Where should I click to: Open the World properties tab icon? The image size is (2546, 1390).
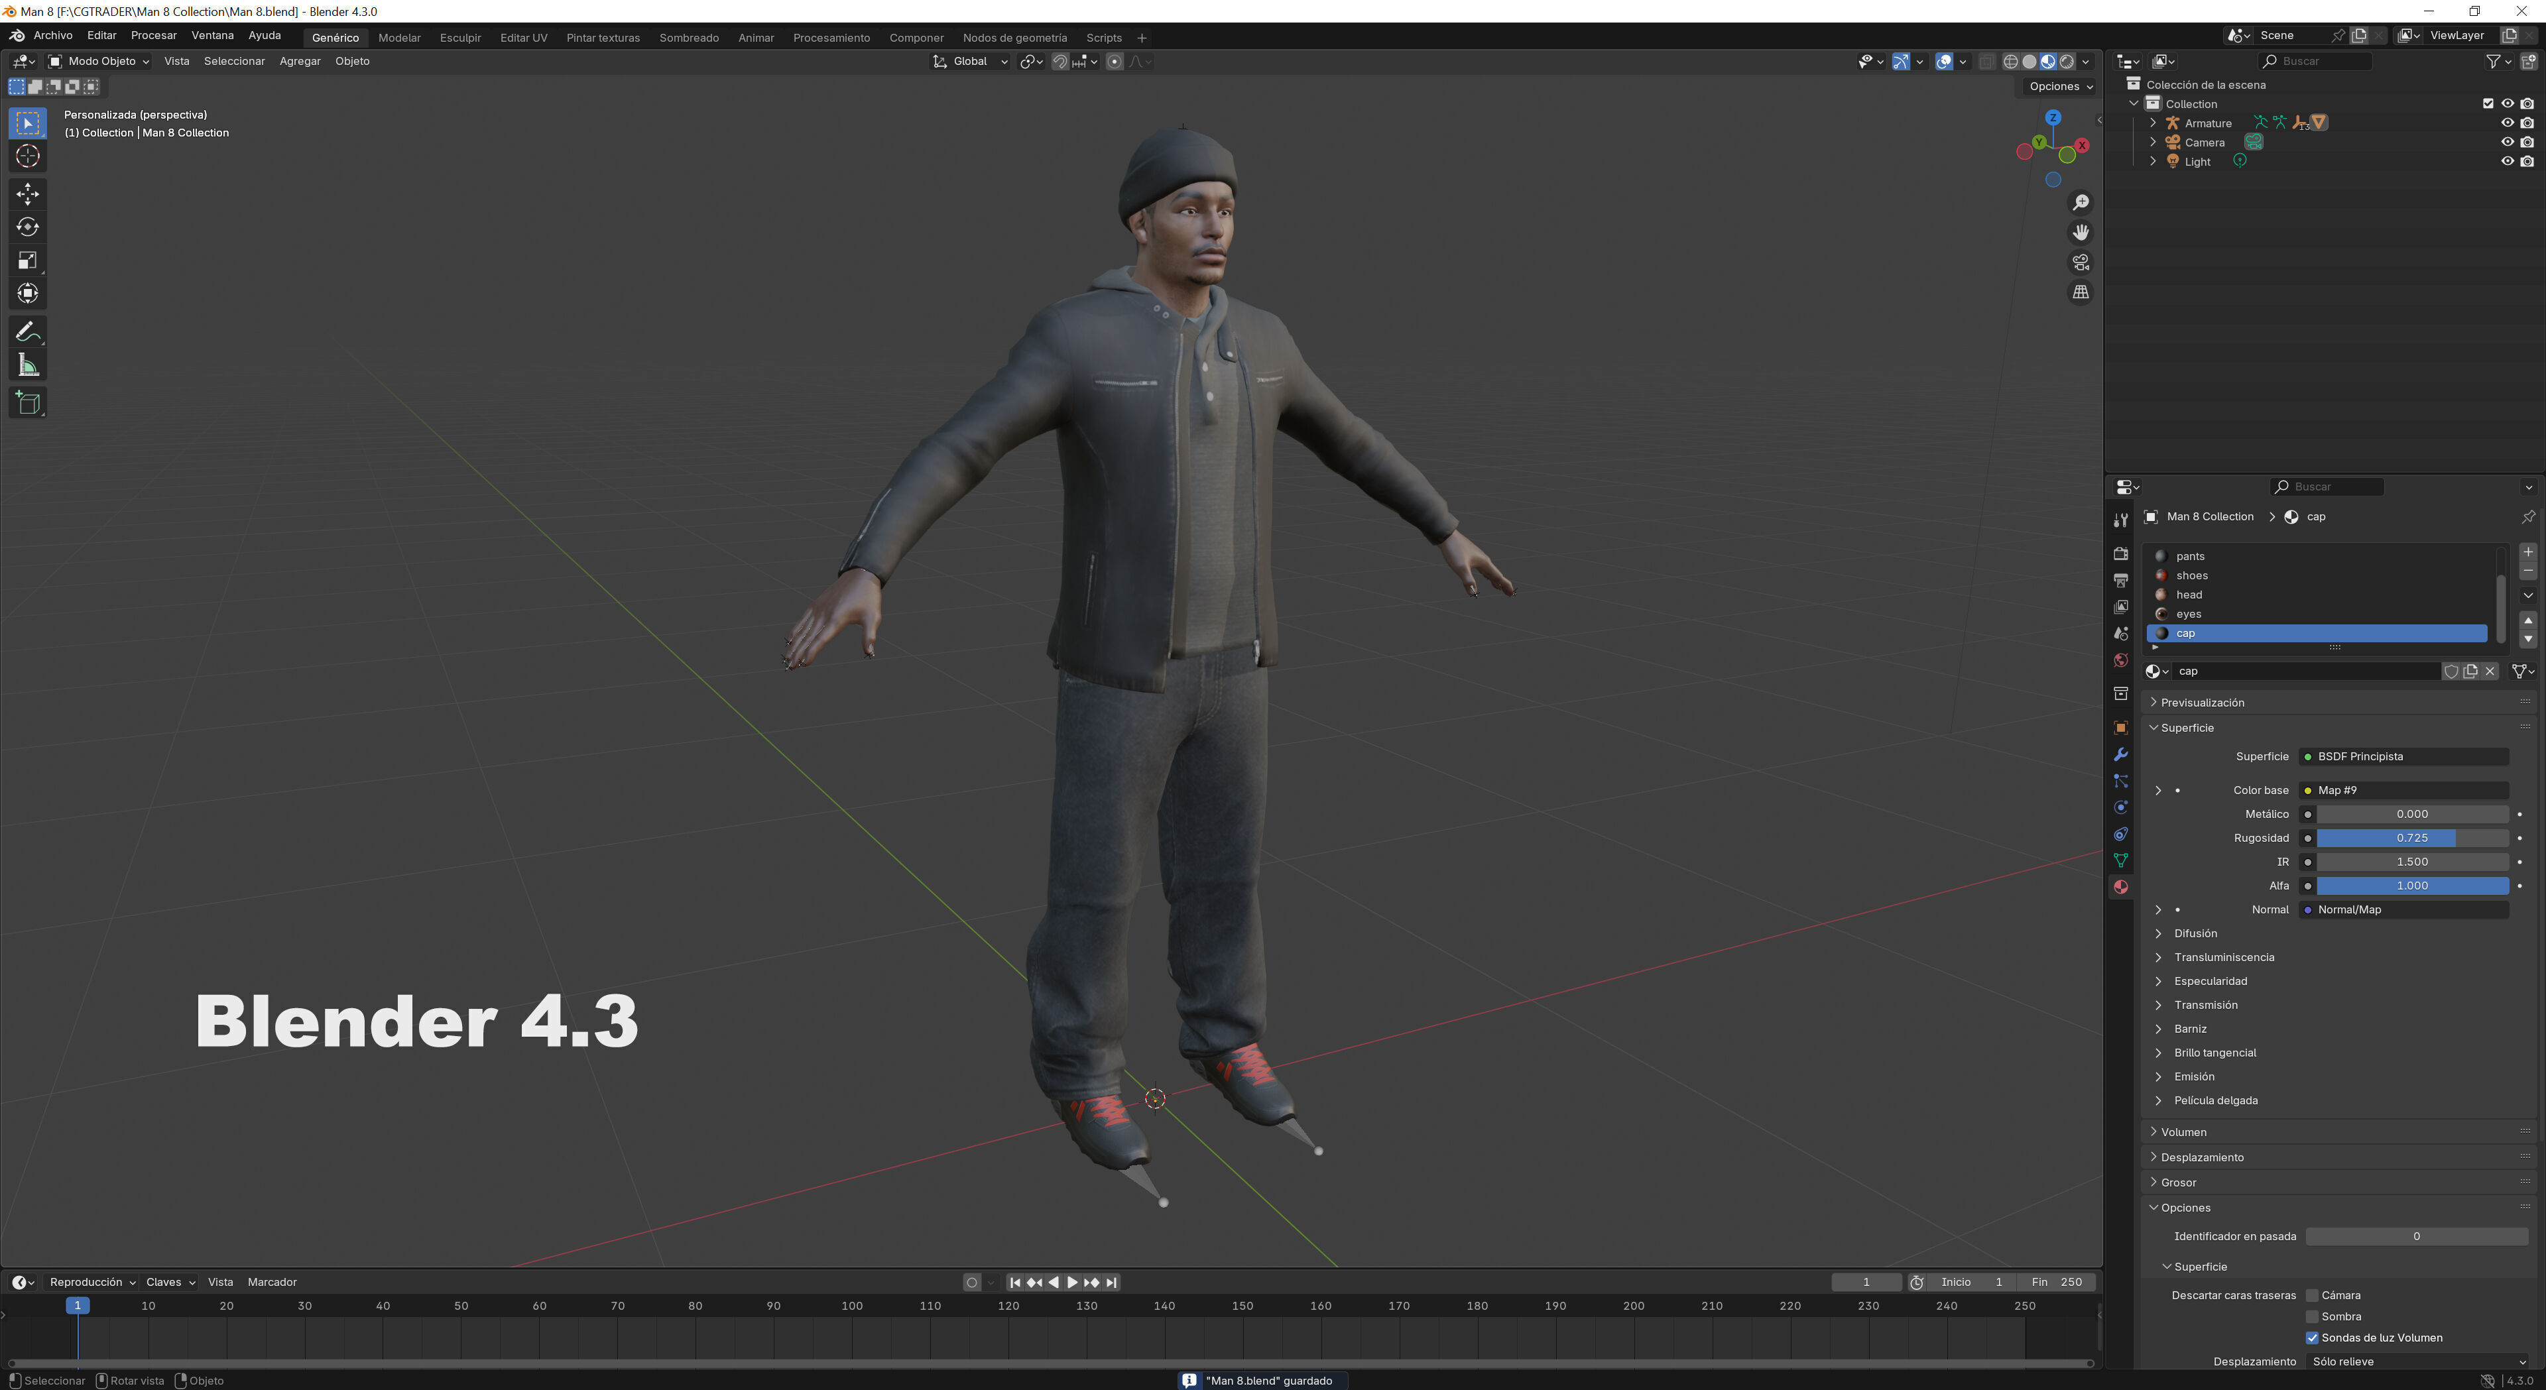coord(2120,660)
